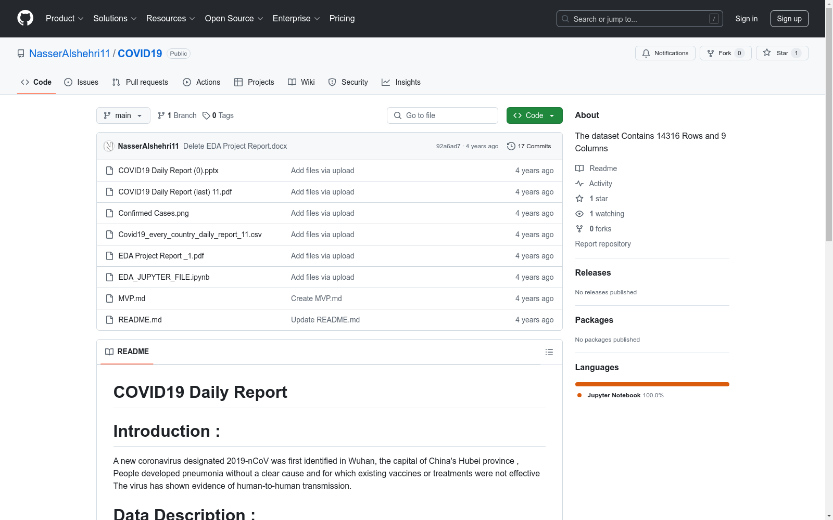Screen dimensions: 833x520
Task: Click the Activity pulse icon
Action: (579, 184)
